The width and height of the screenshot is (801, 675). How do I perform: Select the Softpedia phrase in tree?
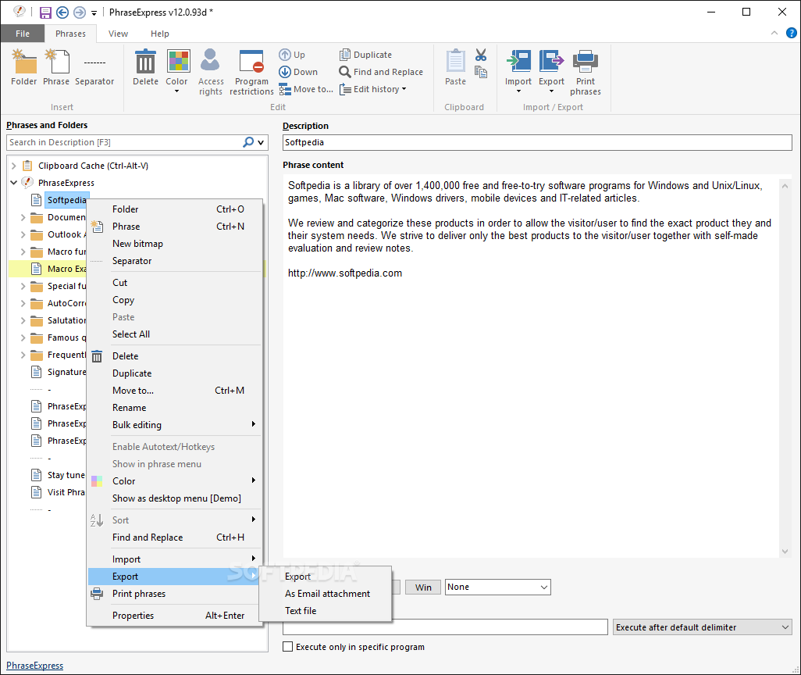click(x=67, y=200)
